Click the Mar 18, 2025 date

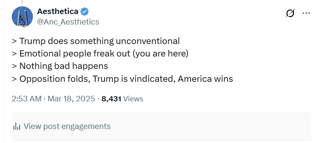71,99
